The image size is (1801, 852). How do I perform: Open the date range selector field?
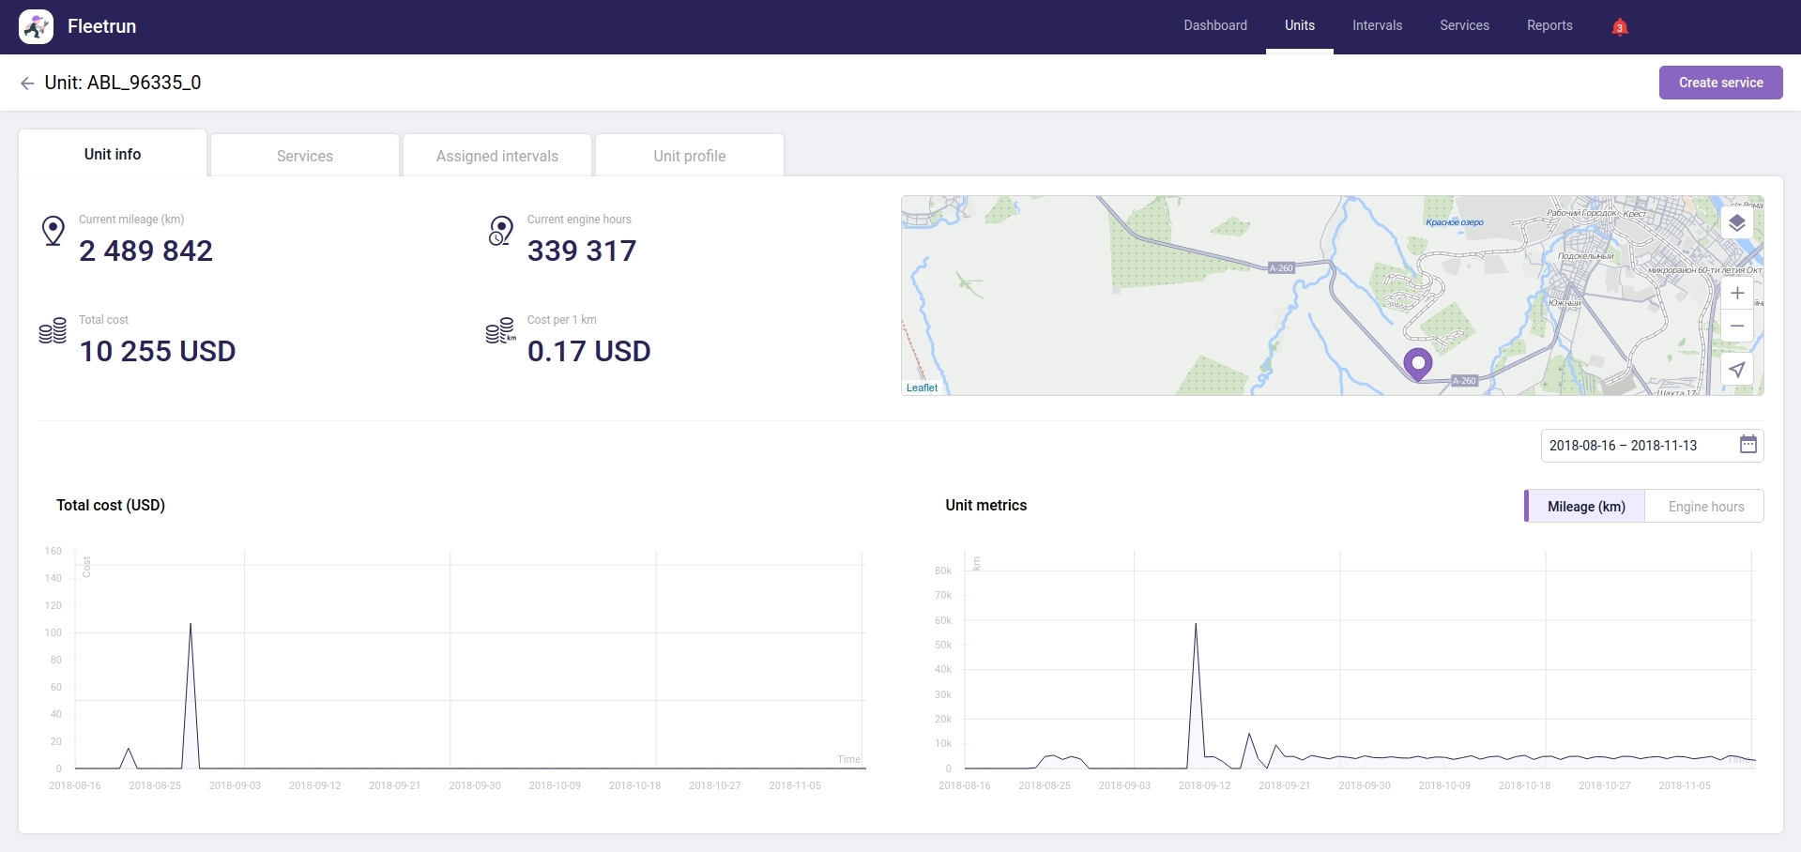point(1633,445)
